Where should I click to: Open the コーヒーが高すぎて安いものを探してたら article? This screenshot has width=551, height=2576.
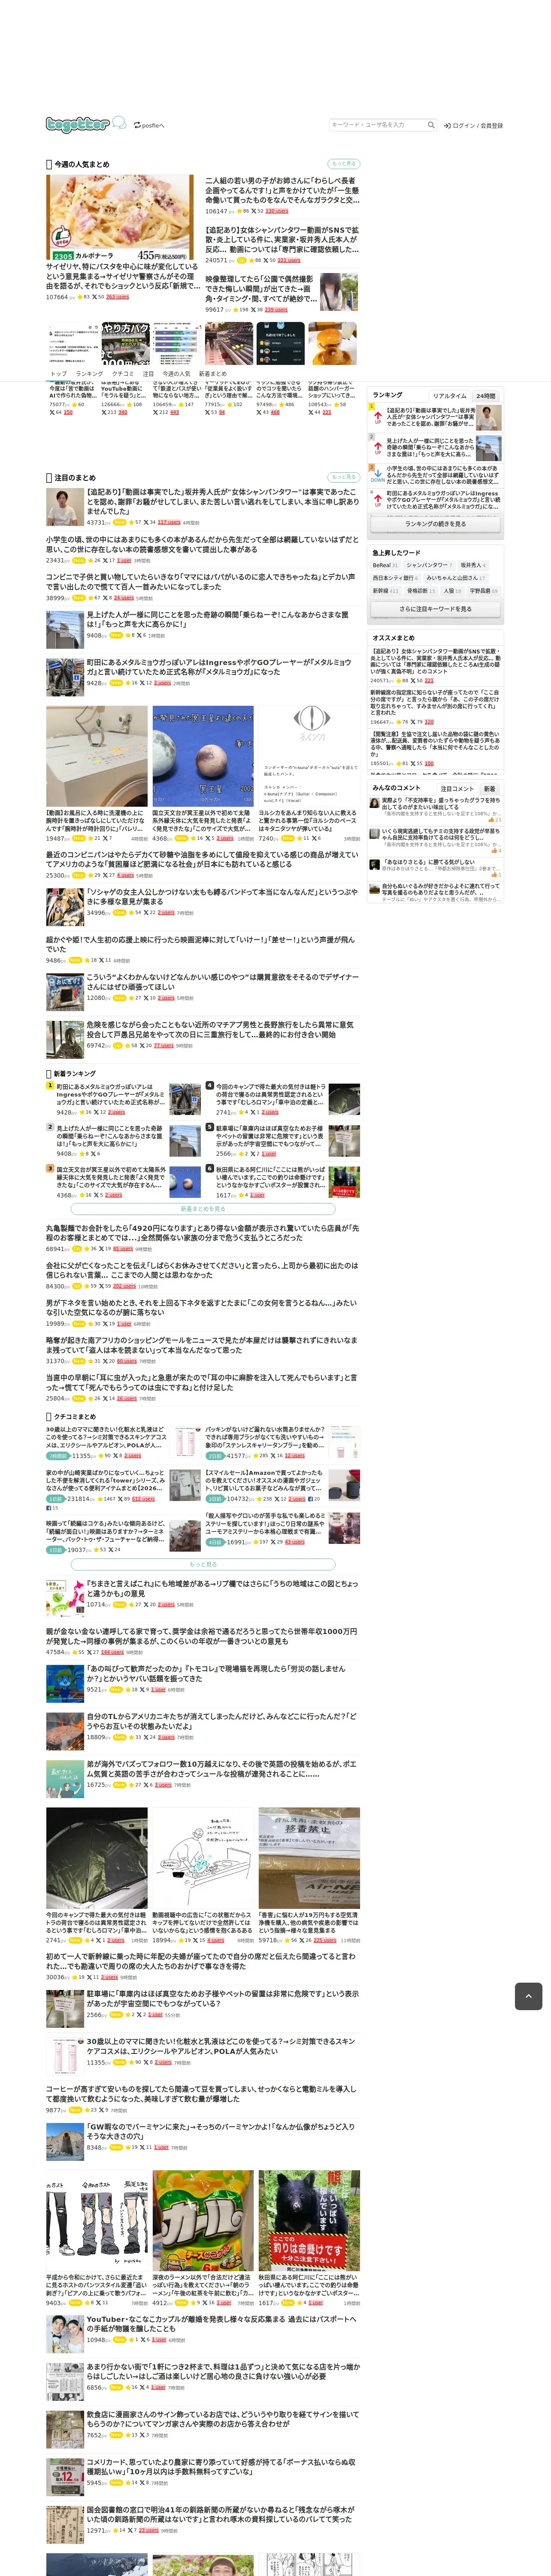(201, 2094)
